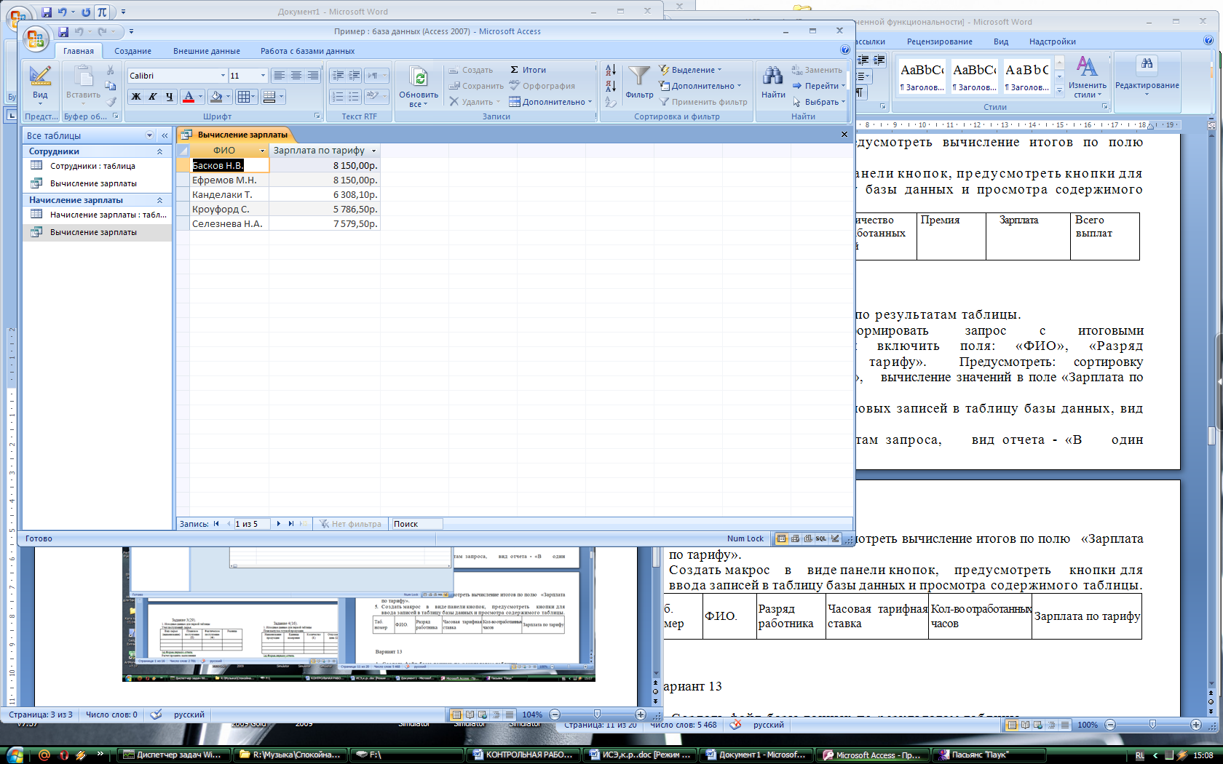The image size is (1223, 764).
Task: Select Начисление зарплаты : табл... item
Action: click(98, 215)
